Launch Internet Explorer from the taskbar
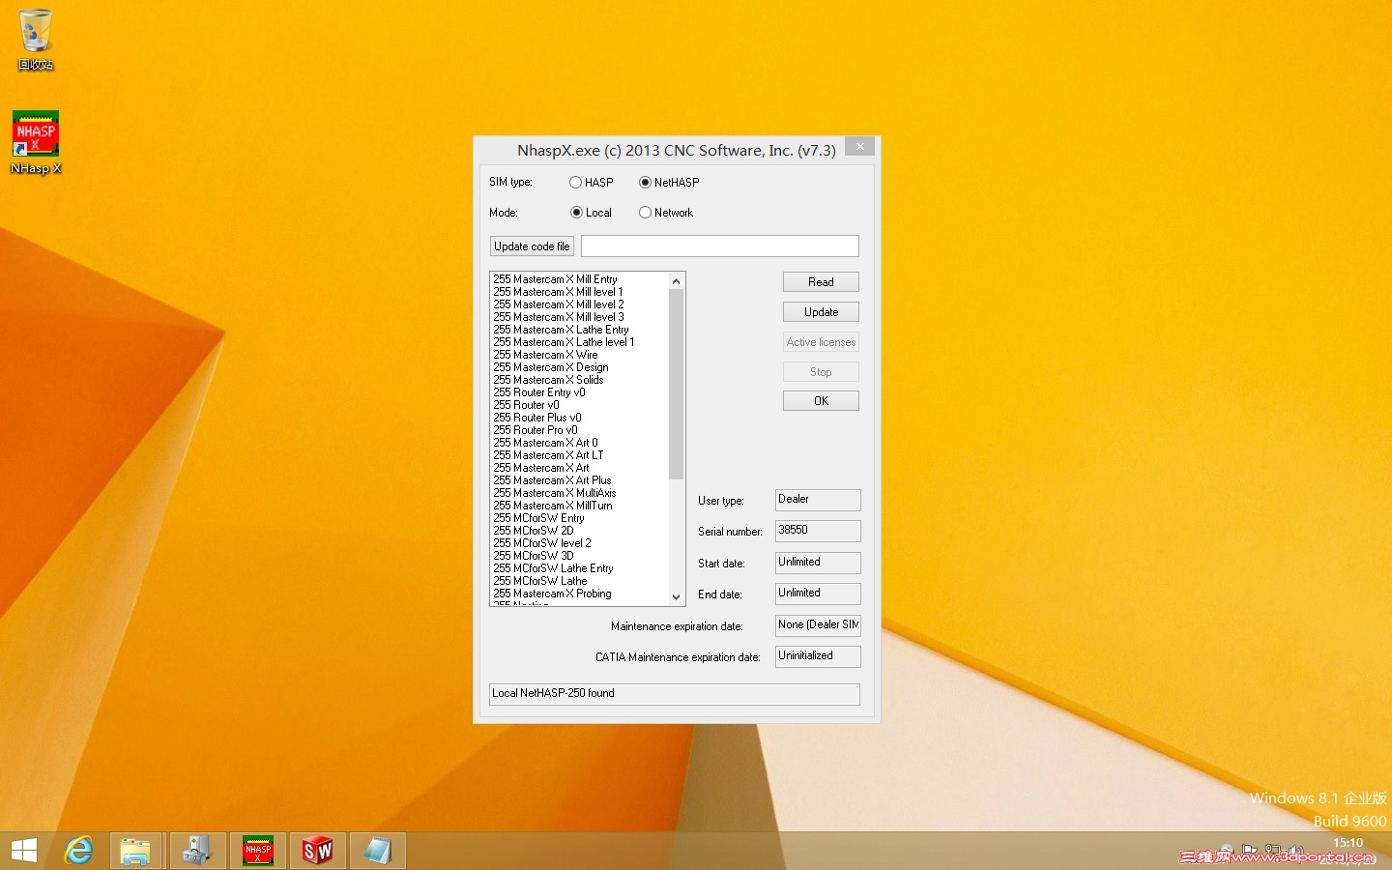 (78, 851)
